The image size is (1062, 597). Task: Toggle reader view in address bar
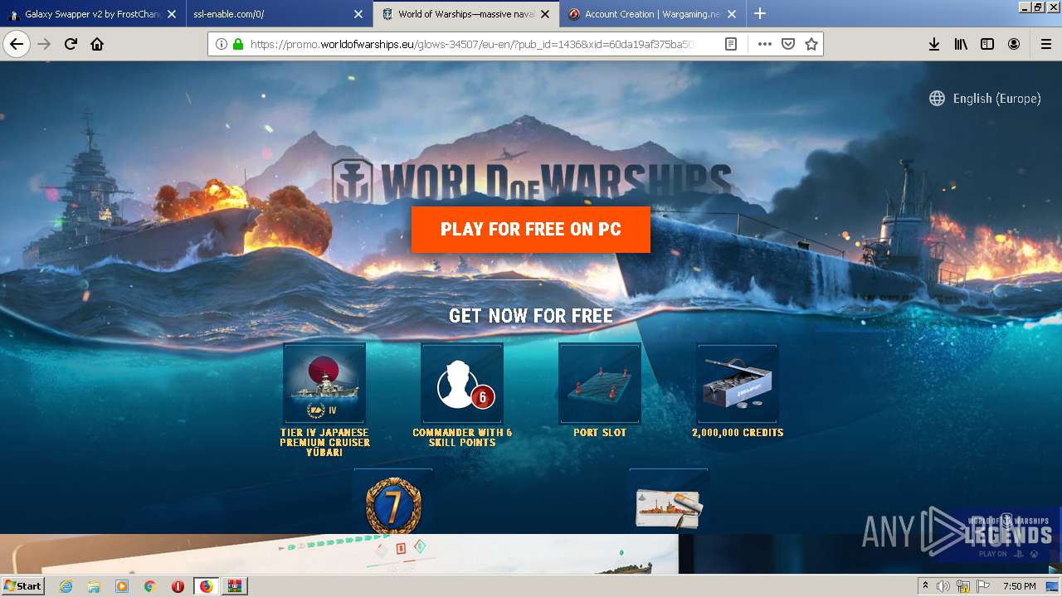731,44
